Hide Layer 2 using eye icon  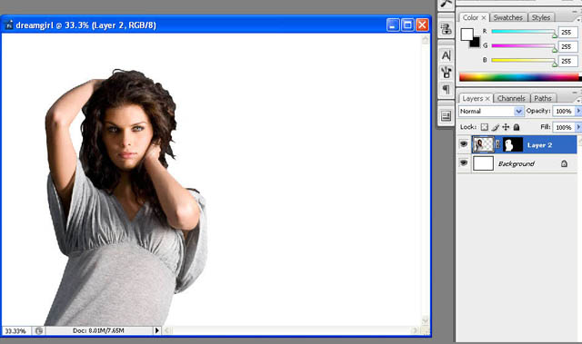(x=464, y=144)
